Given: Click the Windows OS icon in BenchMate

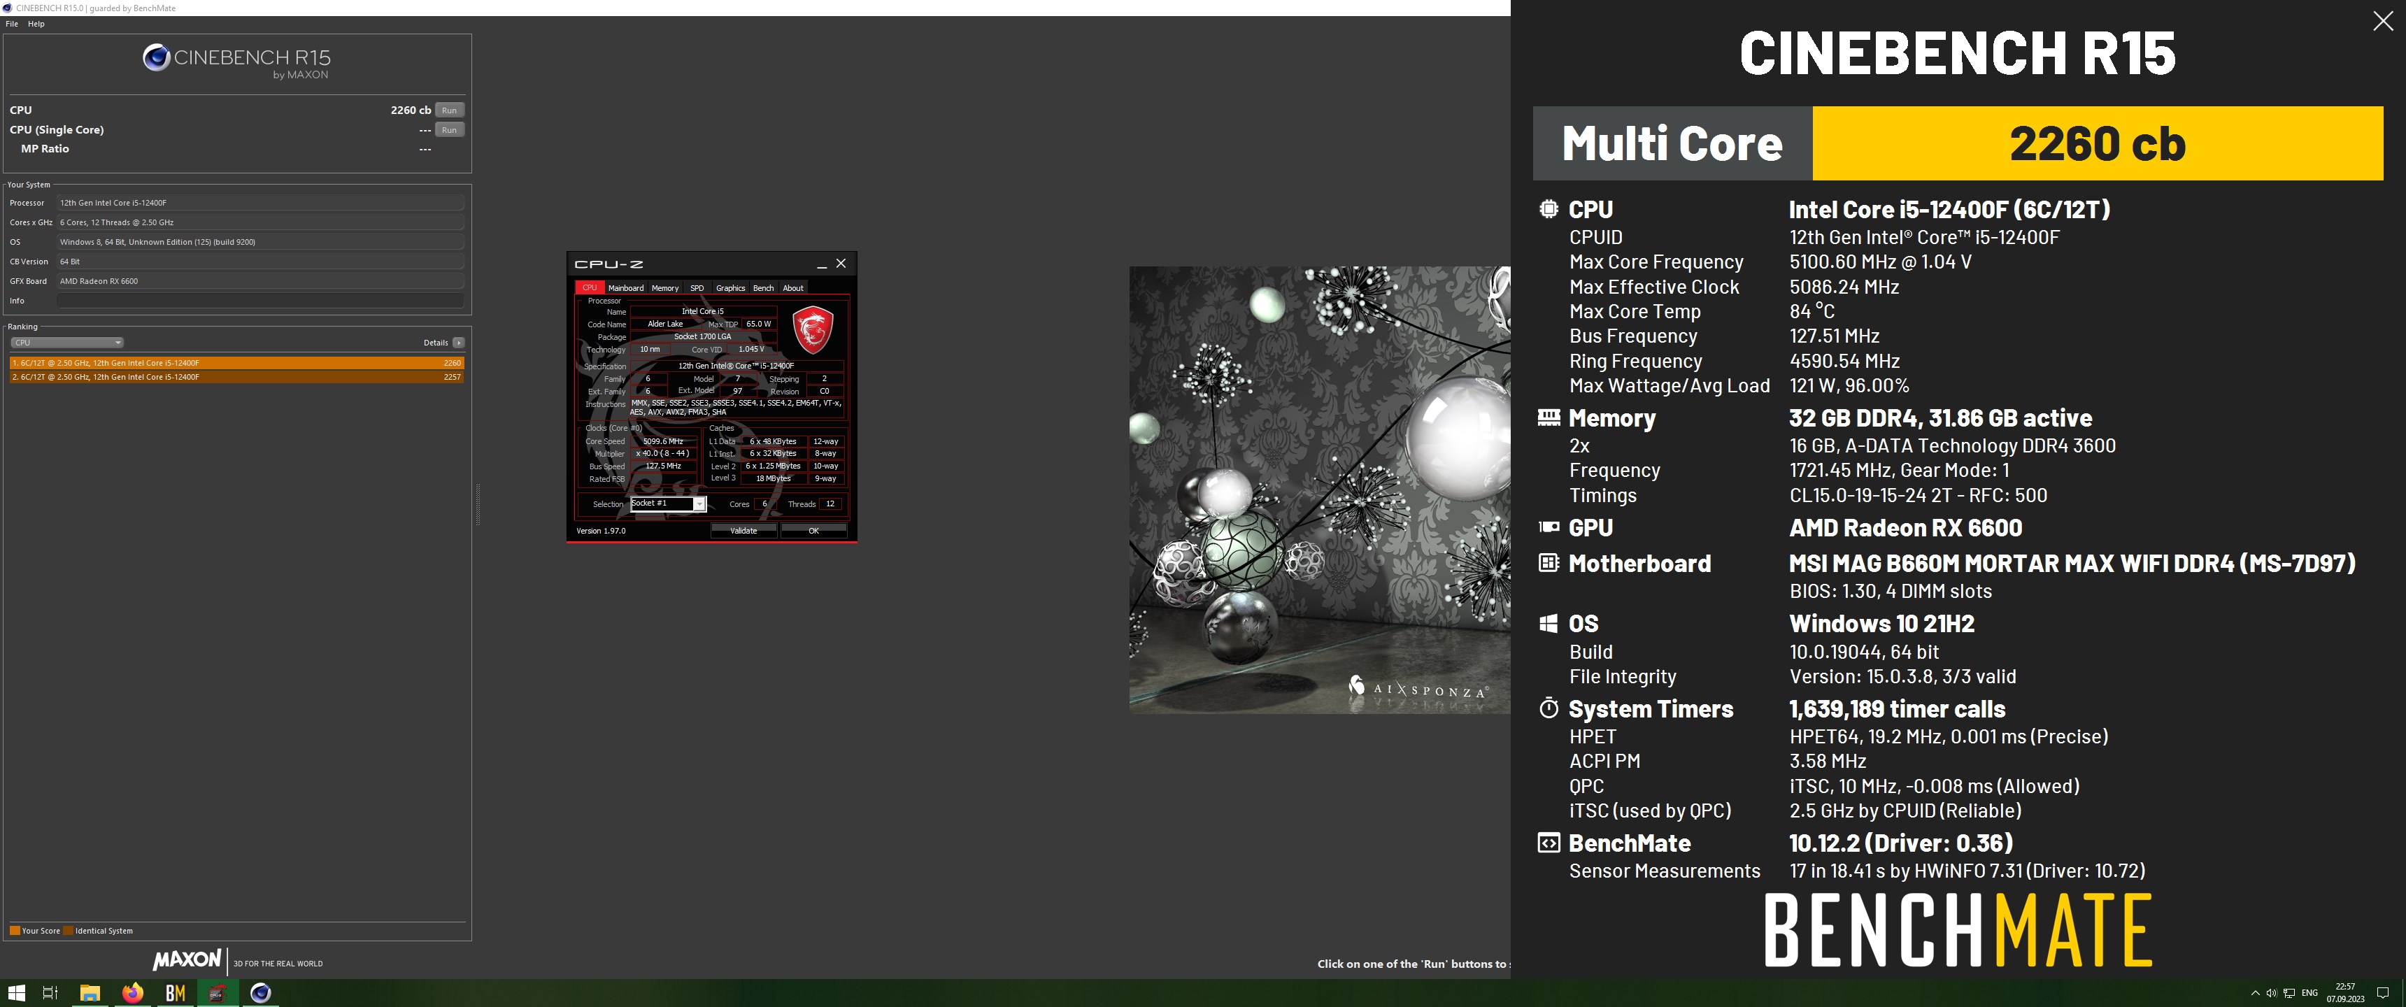Looking at the screenshot, I should click(1549, 623).
